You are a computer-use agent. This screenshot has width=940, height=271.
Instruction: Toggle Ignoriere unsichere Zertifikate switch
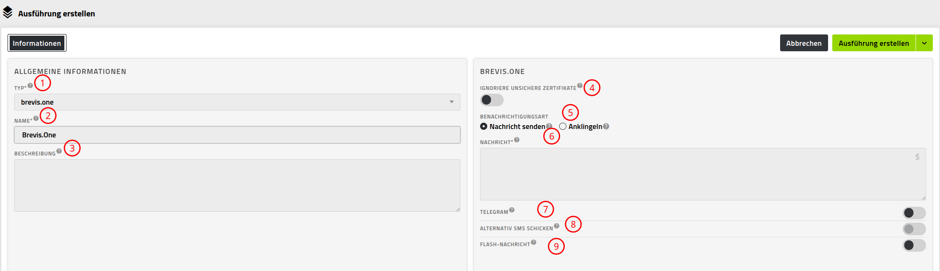click(492, 100)
